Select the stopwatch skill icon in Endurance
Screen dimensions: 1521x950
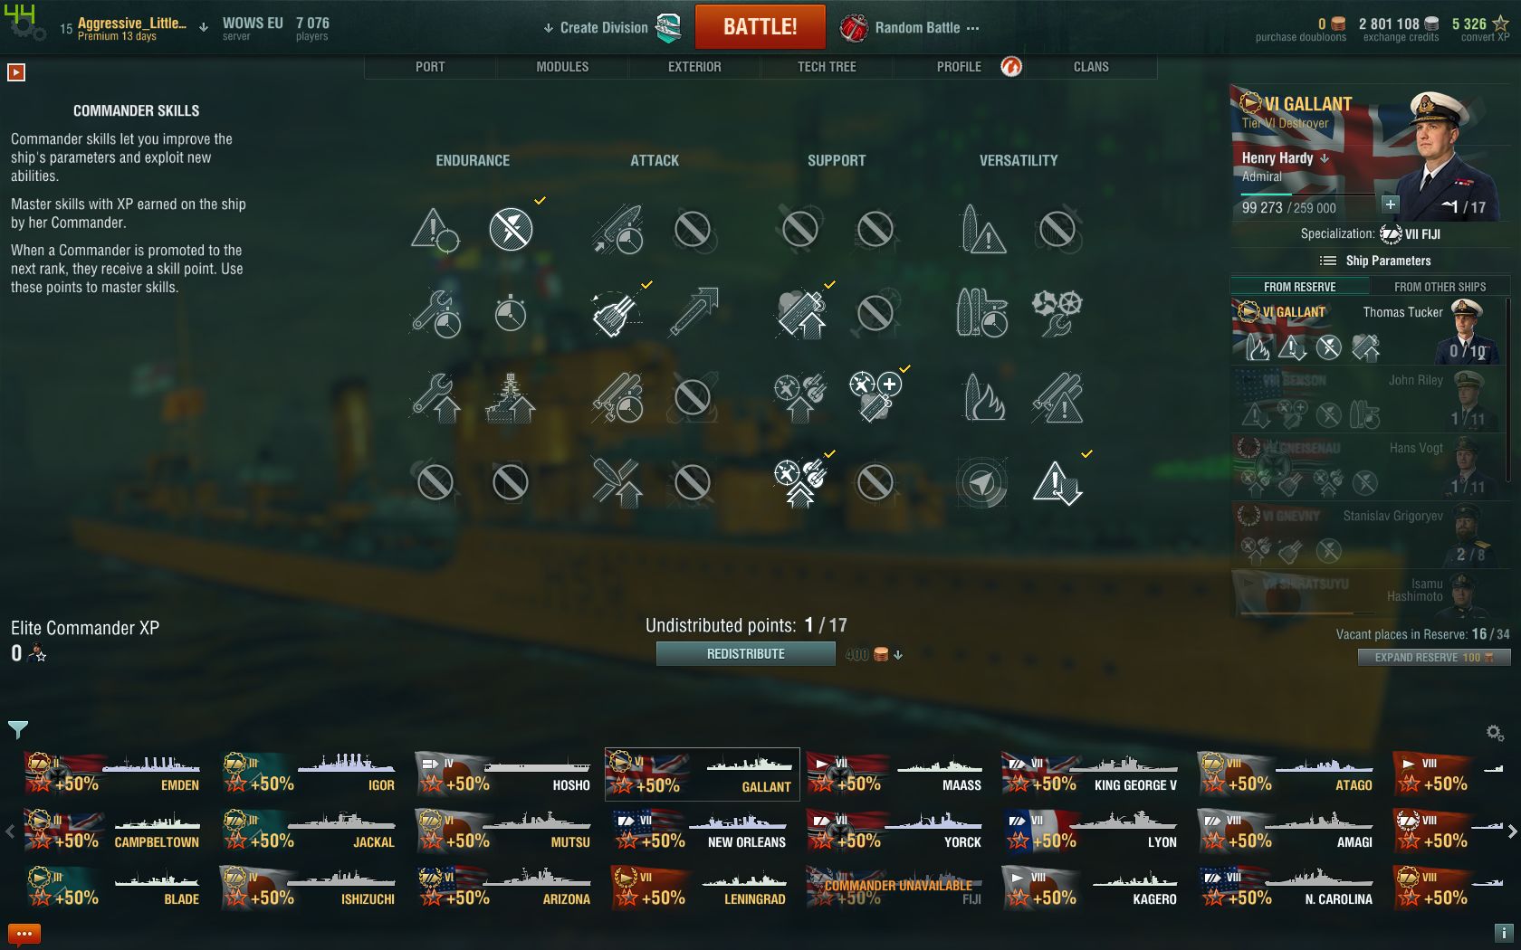511,313
